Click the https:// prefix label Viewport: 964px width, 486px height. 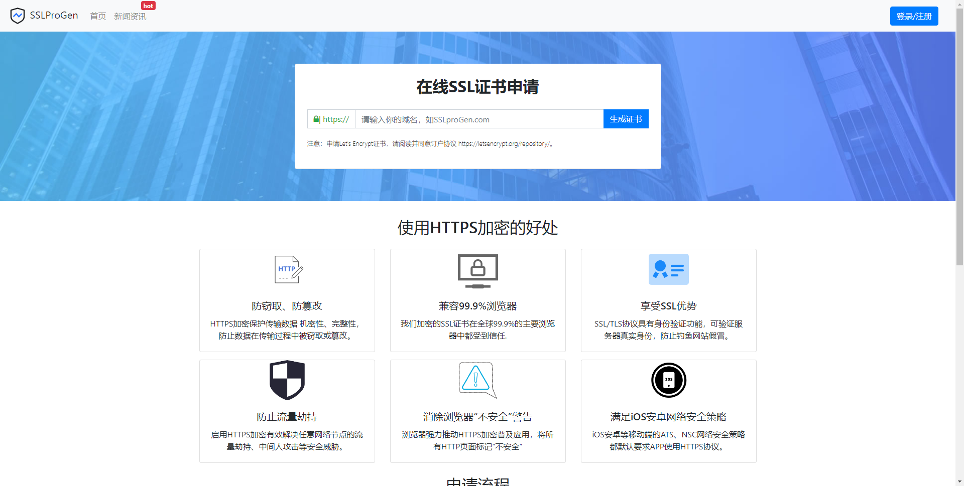(335, 119)
